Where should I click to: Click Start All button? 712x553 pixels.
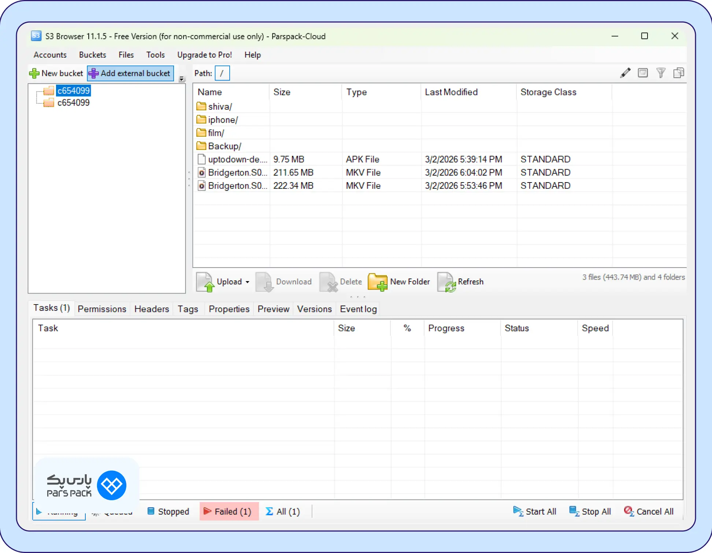click(x=535, y=511)
